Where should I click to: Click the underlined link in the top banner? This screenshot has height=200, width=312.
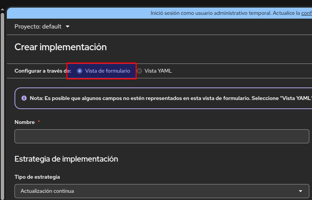point(306,13)
